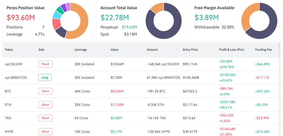
Task: Click the Side column header
Action: click(x=41, y=49)
